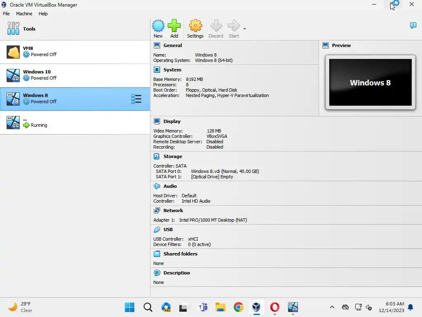Screen dimensions: 422x317
Task: Click the Outlook PRE taskbar icon
Action: point(166,307)
